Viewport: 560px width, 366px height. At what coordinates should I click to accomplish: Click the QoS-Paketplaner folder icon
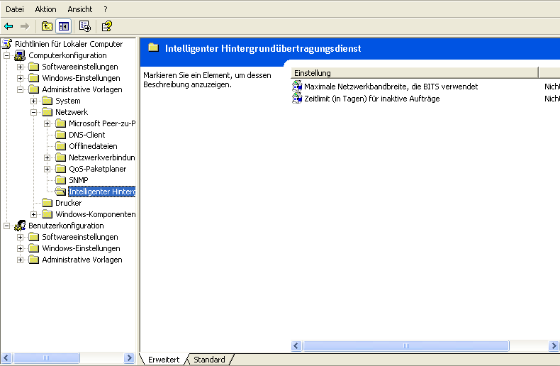(x=61, y=169)
